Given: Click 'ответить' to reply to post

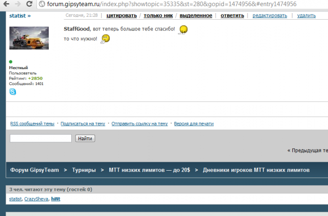Looking at the screenshot, I should point(232,15).
